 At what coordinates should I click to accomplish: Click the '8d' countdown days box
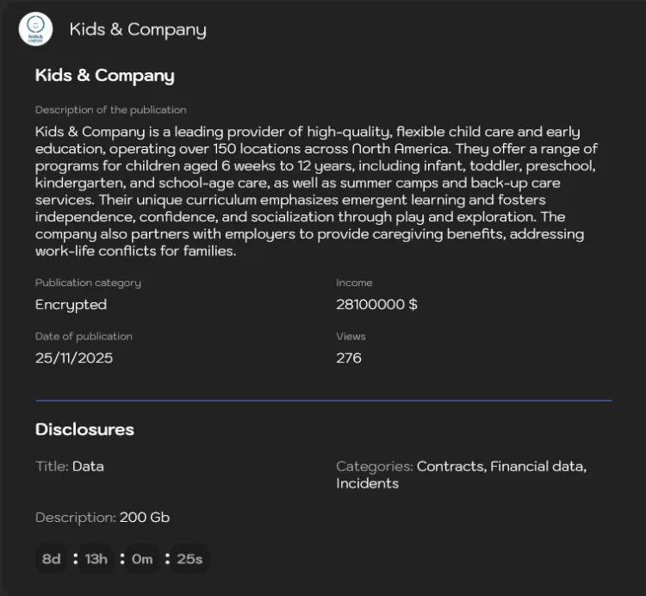pyautogui.click(x=51, y=559)
